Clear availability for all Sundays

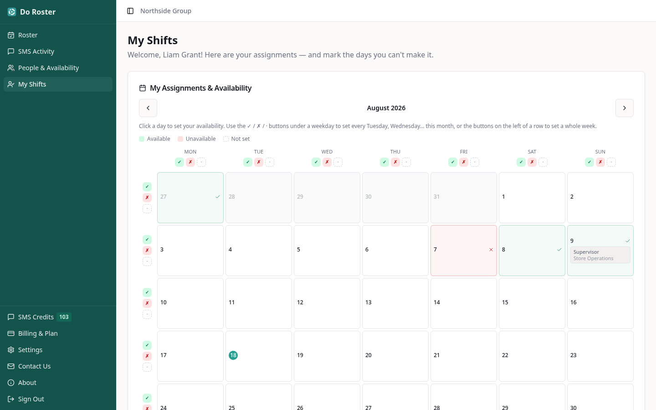click(611, 162)
